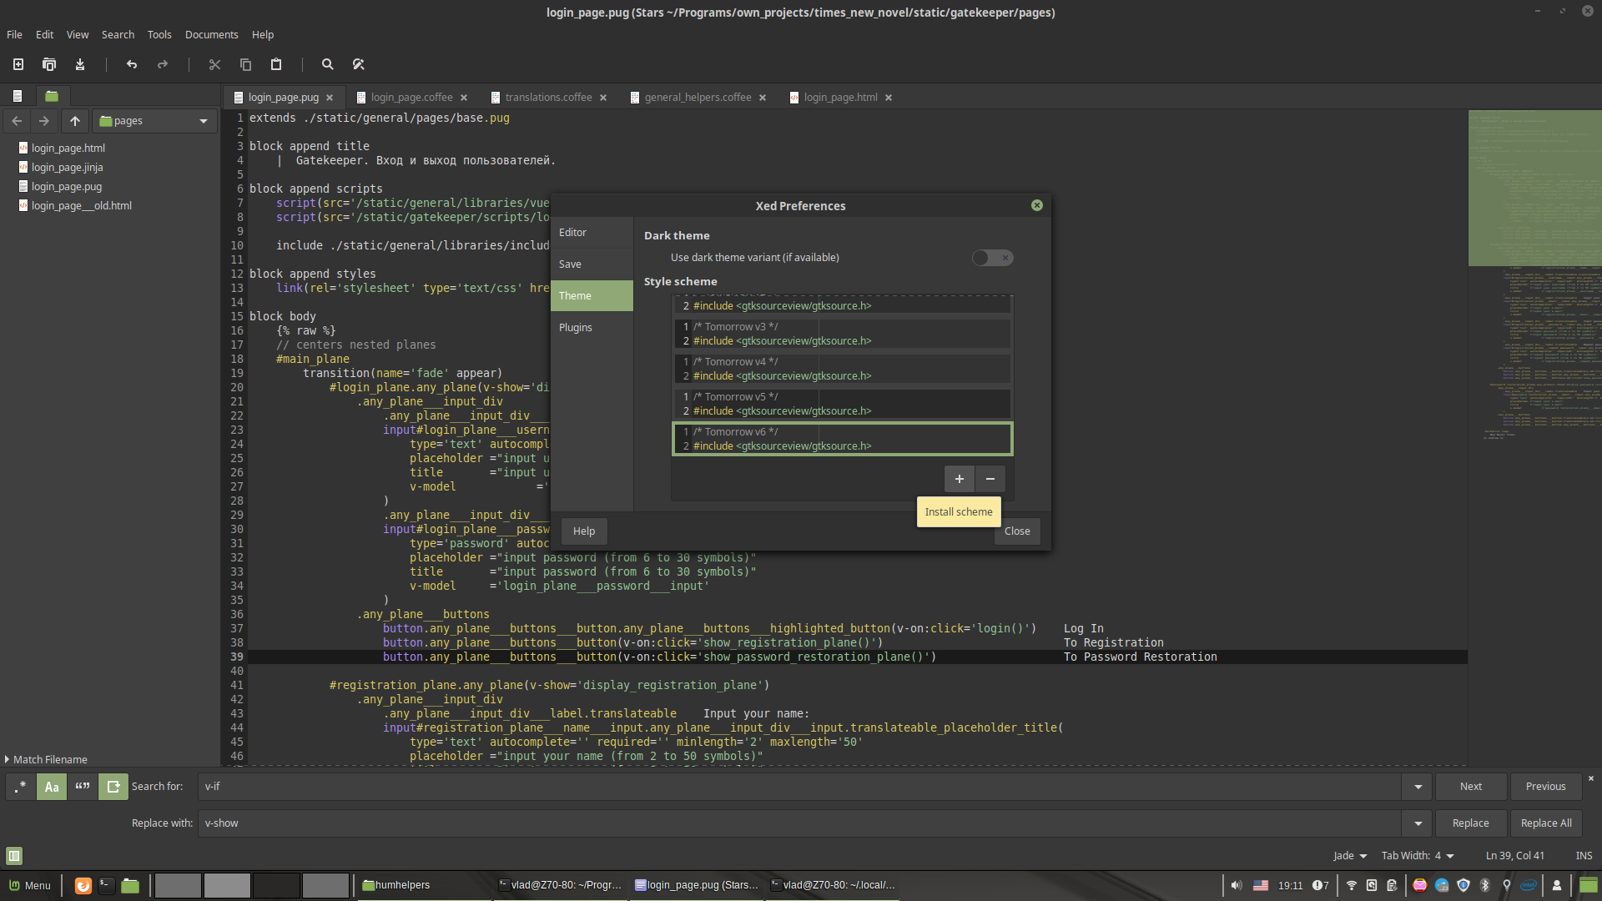The width and height of the screenshot is (1602, 901).
Task: Select the Tomorrow v4 style scheme
Action: (843, 369)
